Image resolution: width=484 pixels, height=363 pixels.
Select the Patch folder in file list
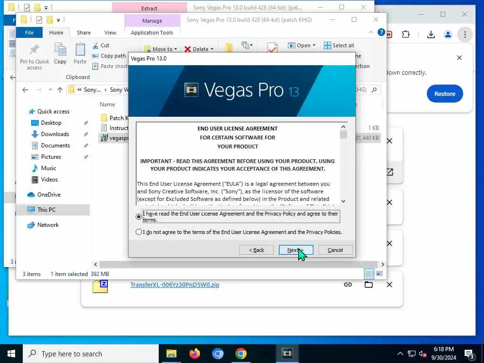(114, 118)
